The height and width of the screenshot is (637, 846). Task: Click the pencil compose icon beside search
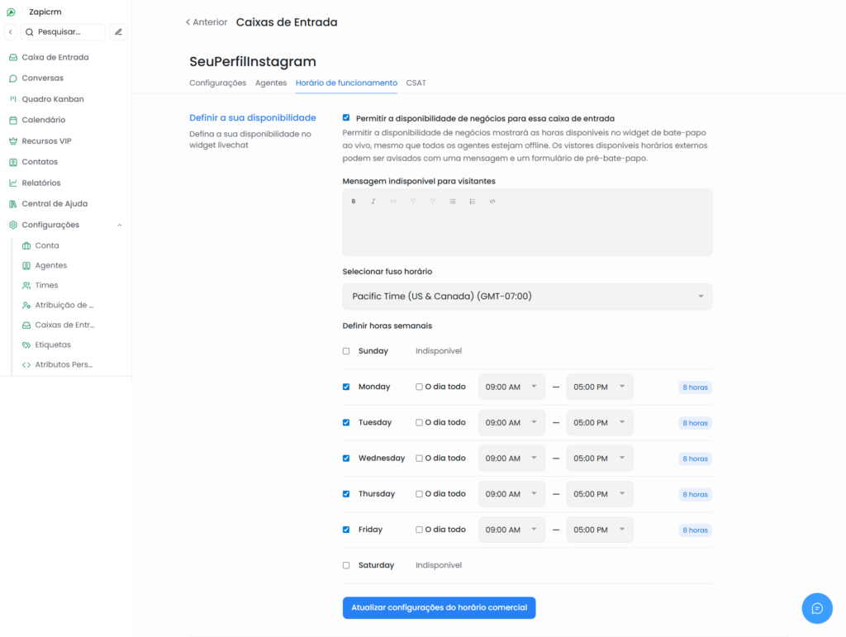(118, 32)
